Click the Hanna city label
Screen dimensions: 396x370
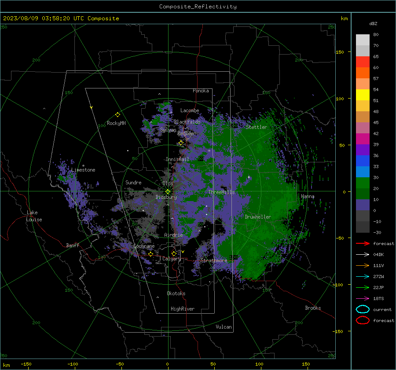pos(308,196)
